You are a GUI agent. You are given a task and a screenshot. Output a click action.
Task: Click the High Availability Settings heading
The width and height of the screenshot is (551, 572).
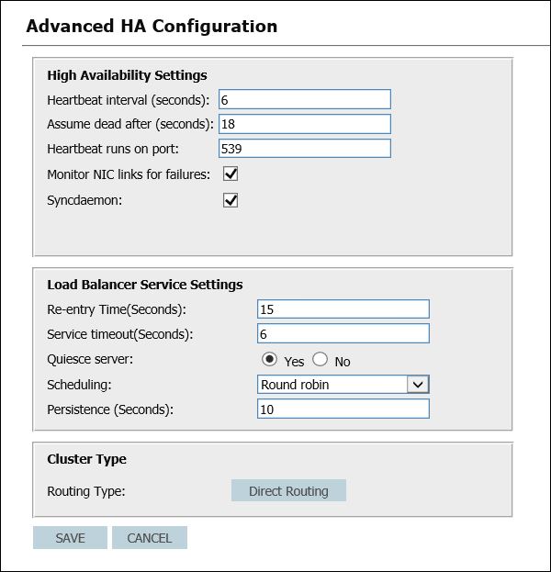click(127, 75)
